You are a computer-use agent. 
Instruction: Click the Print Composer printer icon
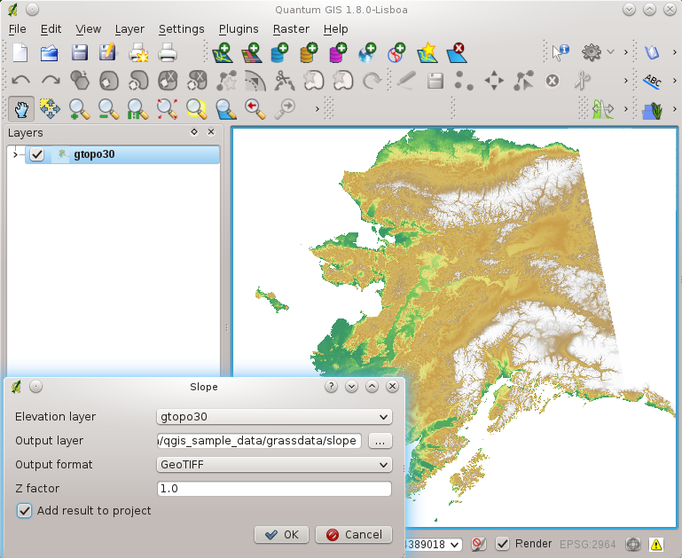(167, 52)
